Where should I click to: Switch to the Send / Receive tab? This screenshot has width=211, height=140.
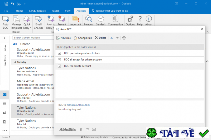click(37, 11)
